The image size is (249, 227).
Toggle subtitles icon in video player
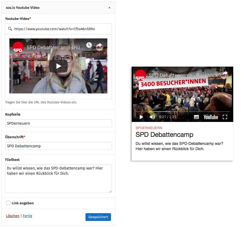(x=196, y=117)
